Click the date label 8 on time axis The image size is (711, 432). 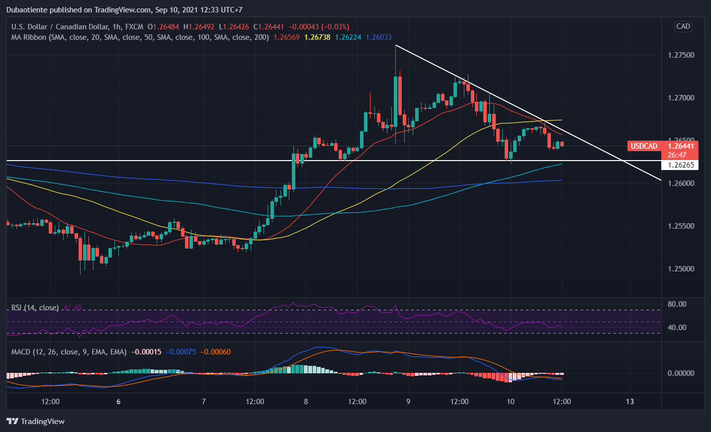[306, 402]
